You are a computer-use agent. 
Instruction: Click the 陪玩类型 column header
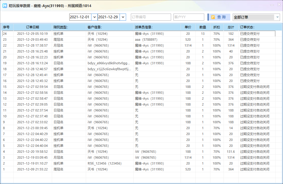tap(69, 27)
